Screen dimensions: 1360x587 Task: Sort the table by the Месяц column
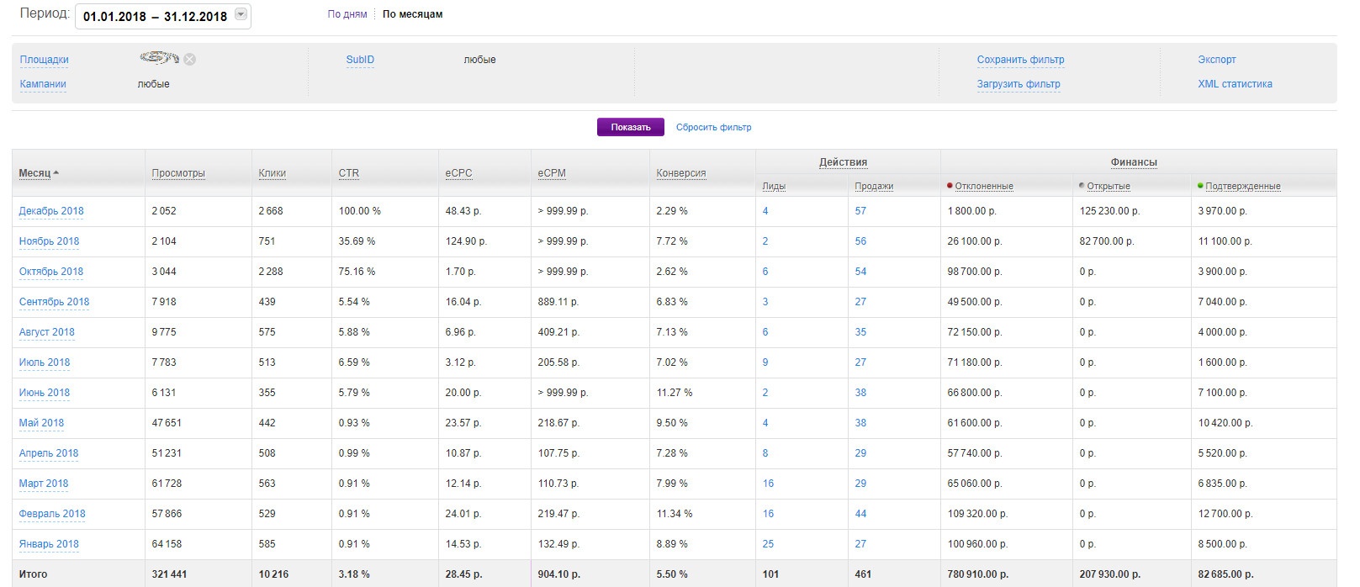pyautogui.click(x=35, y=173)
